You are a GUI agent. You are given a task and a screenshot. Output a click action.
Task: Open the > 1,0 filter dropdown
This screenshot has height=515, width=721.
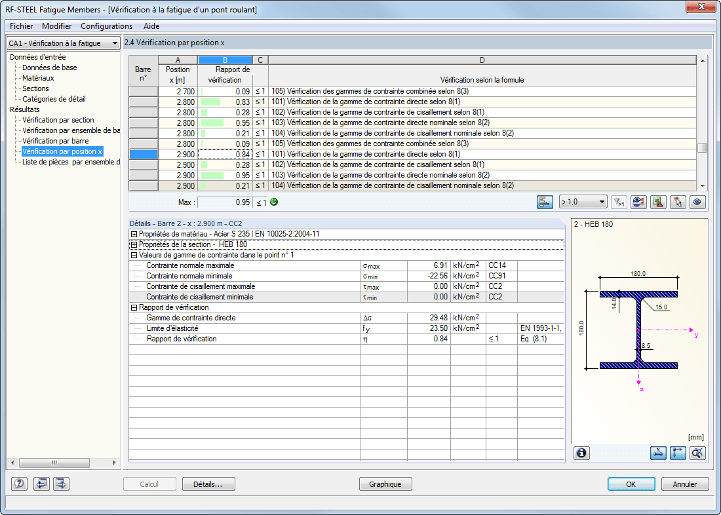[x=583, y=202]
